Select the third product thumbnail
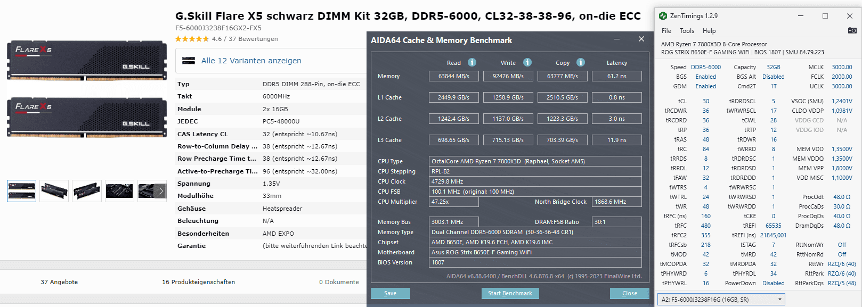The image size is (862, 307). (x=87, y=191)
